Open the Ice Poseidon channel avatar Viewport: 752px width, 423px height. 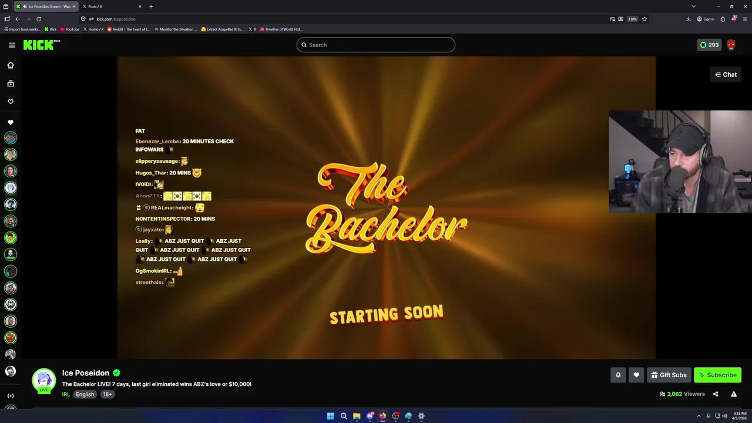click(43, 380)
